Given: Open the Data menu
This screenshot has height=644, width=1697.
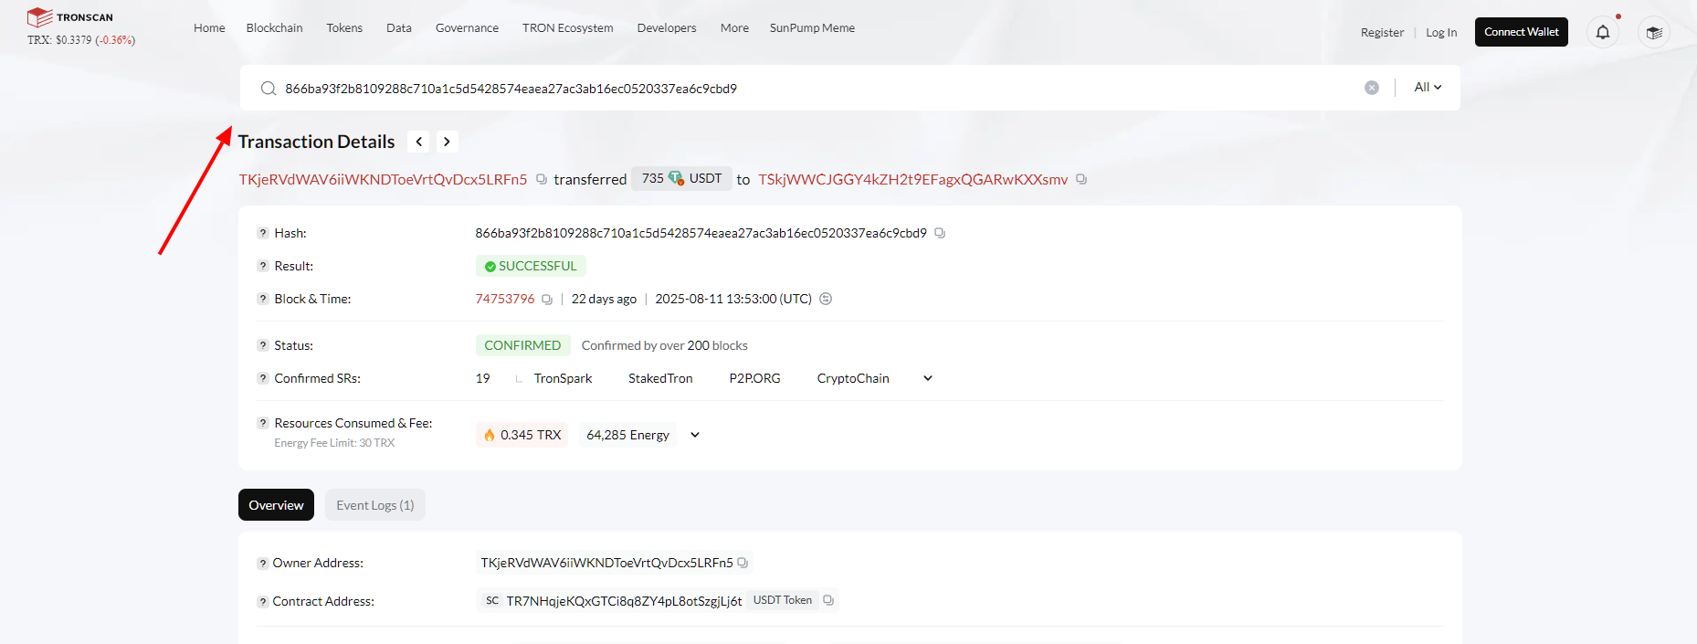Looking at the screenshot, I should click(399, 28).
